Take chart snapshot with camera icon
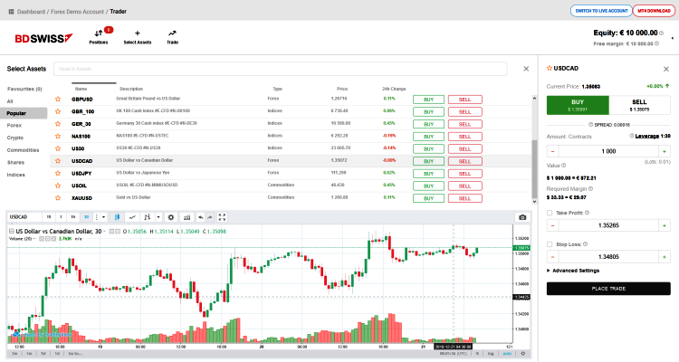679x362 pixels. click(522, 217)
